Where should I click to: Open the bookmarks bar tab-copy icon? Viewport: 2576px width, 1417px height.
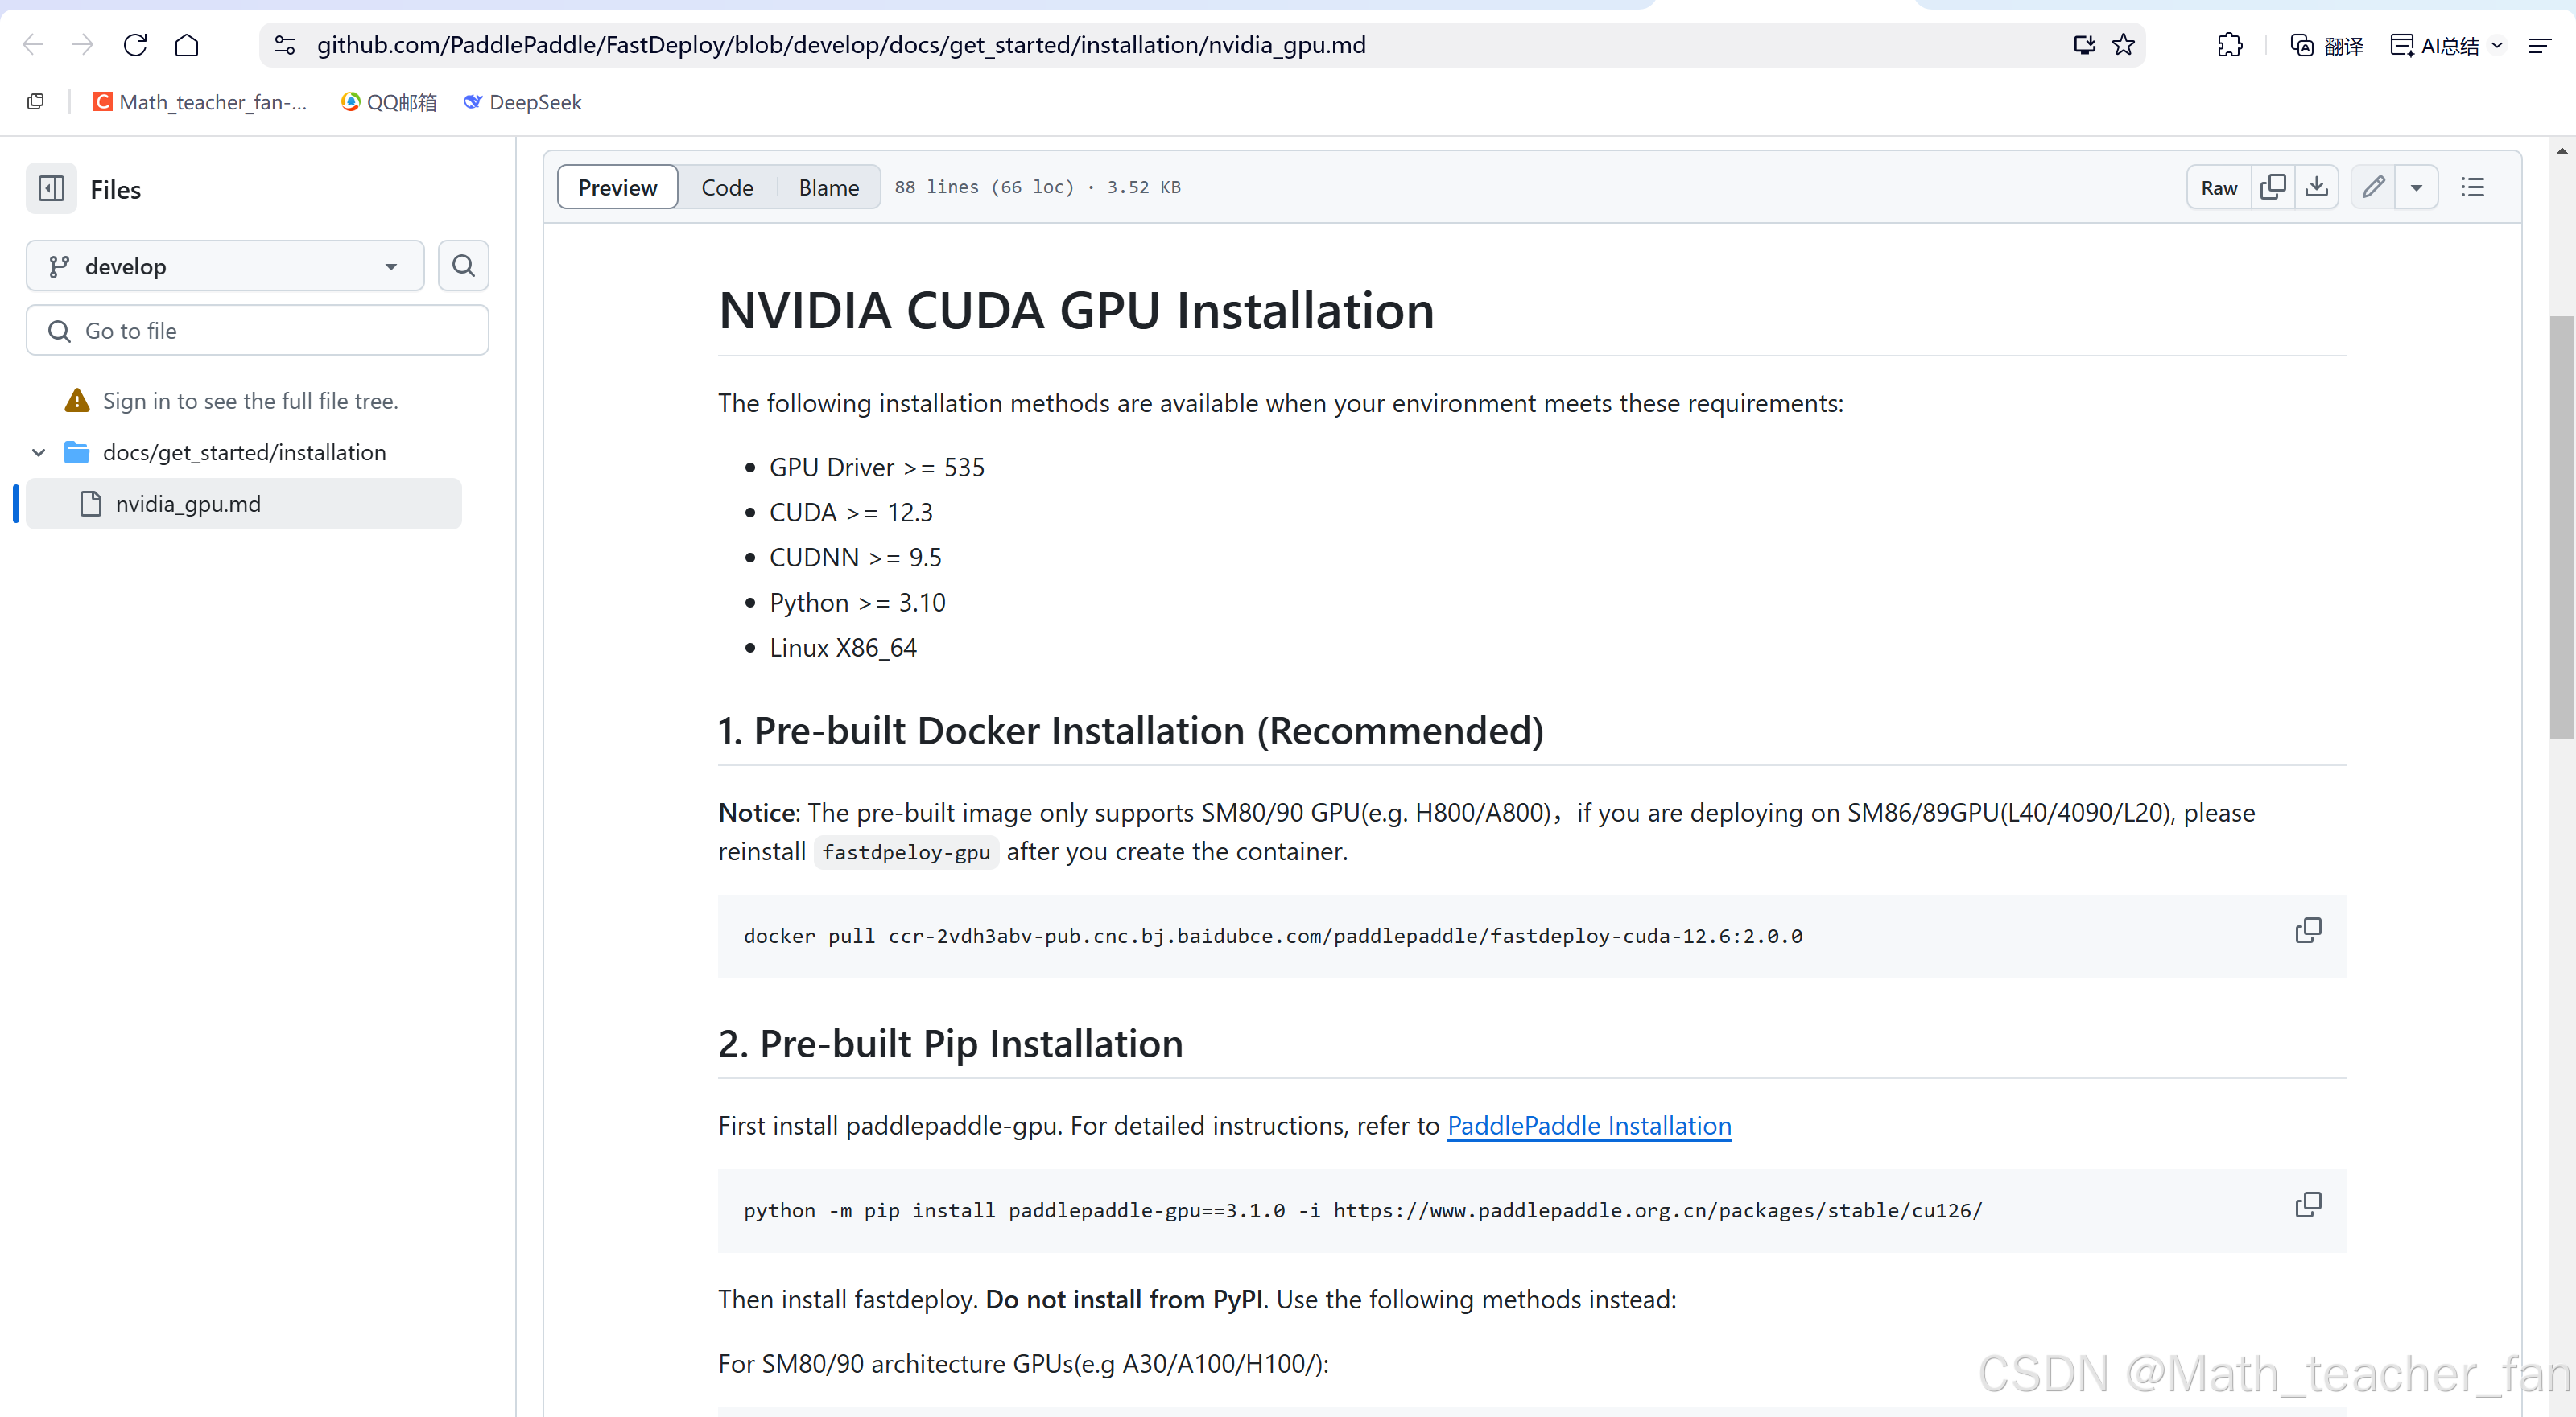[36, 102]
